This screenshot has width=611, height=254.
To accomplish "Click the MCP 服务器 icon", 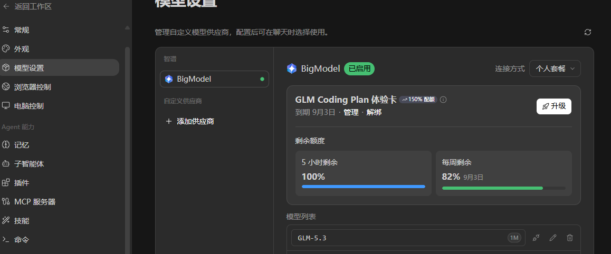I will click(6, 201).
